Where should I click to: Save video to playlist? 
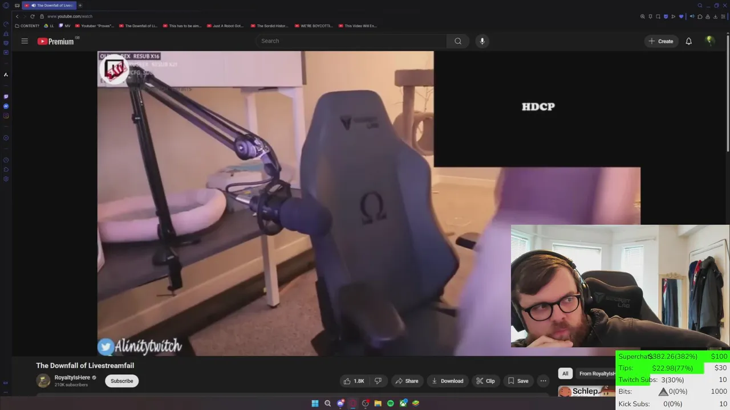pos(518,381)
